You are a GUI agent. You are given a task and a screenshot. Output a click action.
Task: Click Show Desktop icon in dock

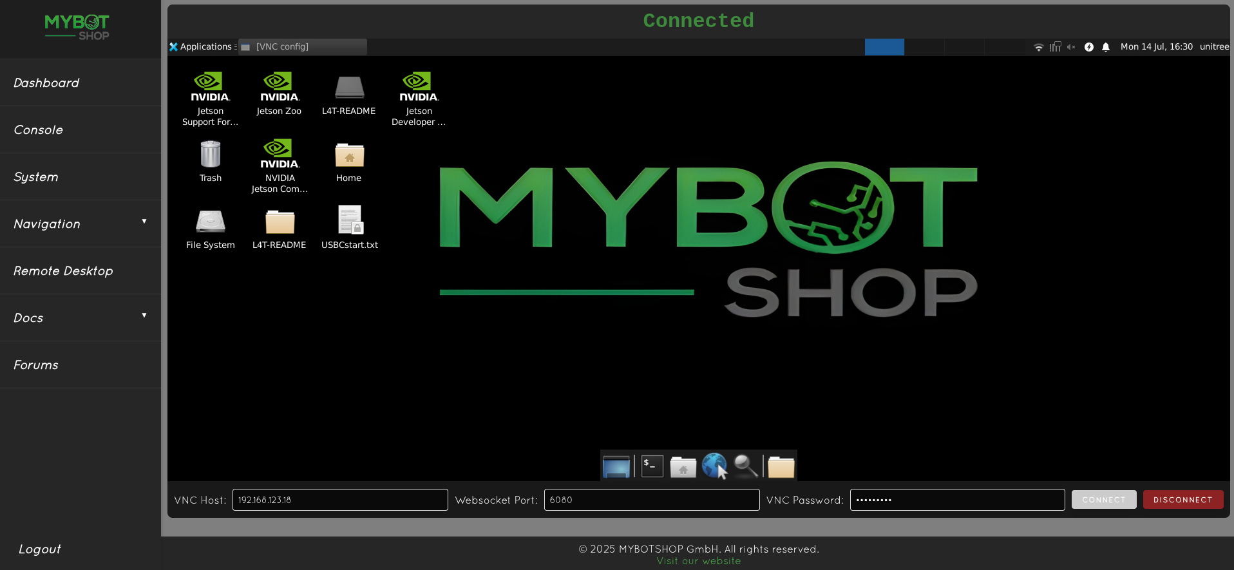(616, 466)
